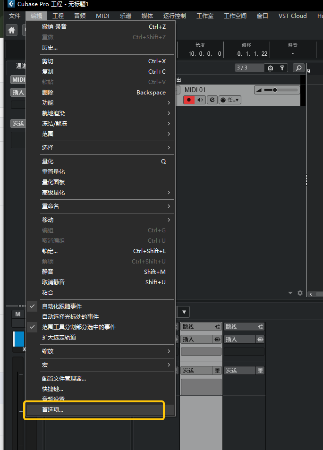Click the left scroll arrow of horizontal scrollbar

(311, 294)
